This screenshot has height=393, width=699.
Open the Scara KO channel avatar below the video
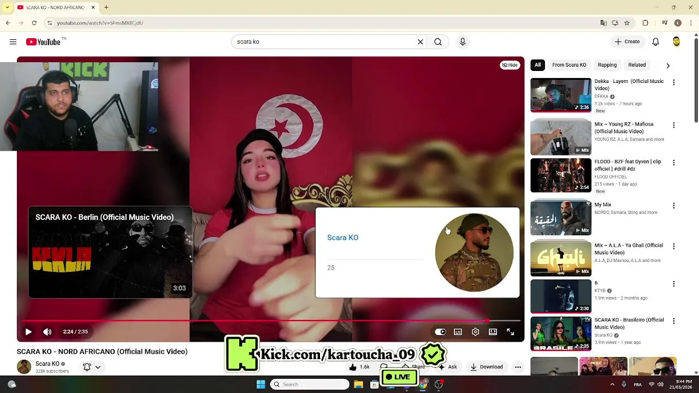click(24, 367)
